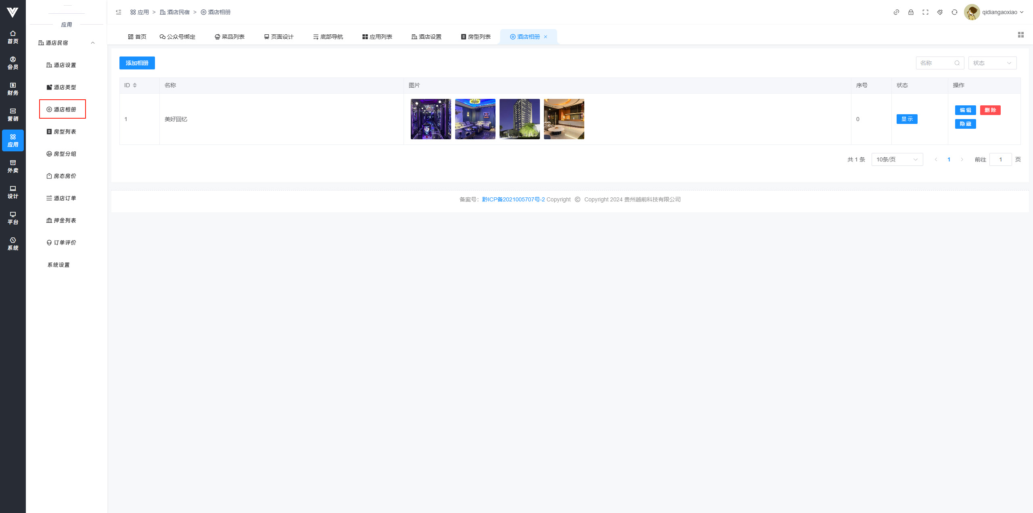
Task: Select 酒店订单 in the side menu
Action: [61, 198]
